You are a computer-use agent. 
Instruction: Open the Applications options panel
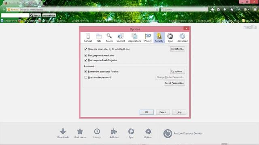click(x=134, y=37)
